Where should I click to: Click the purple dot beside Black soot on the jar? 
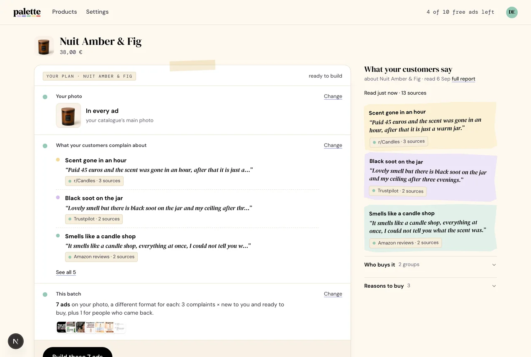click(x=58, y=198)
